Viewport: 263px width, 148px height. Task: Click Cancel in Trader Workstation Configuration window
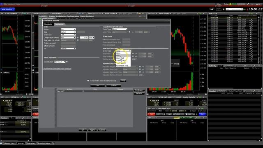click(102, 130)
